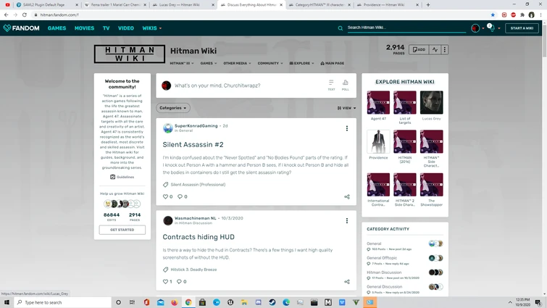
Task: Open Task View on the taskbar
Action: [132, 302]
